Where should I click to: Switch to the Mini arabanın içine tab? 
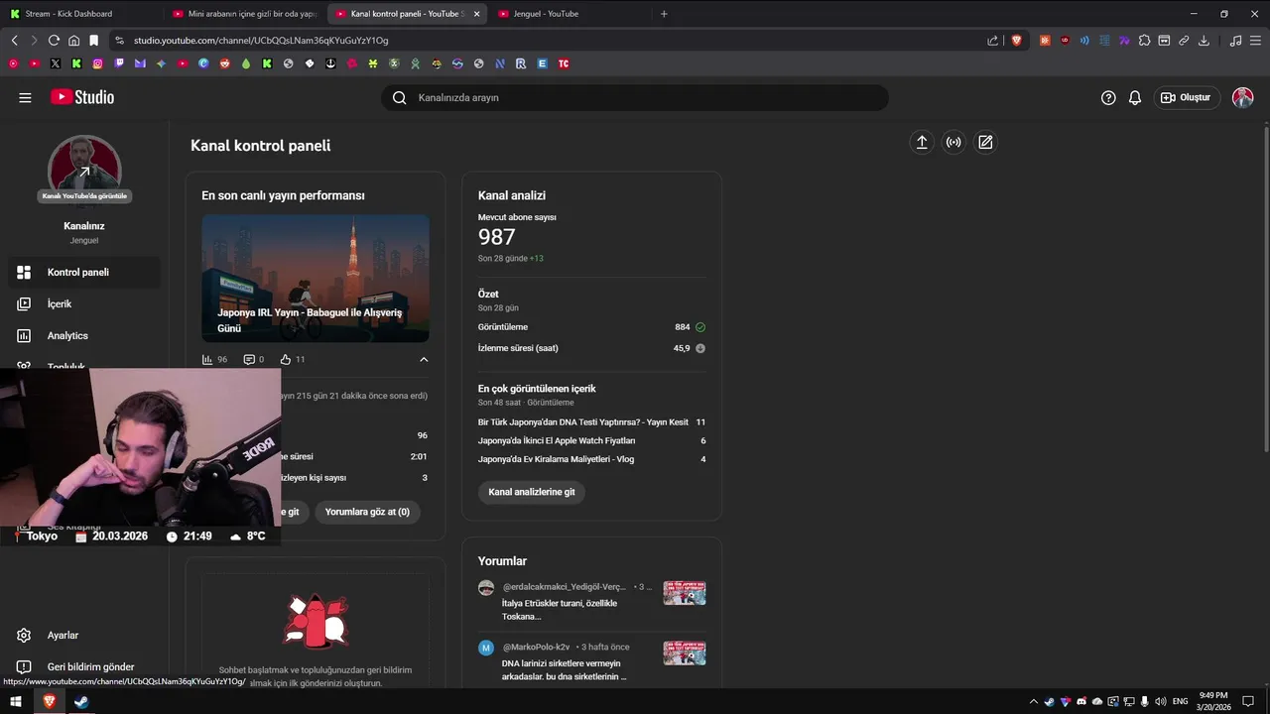pos(244,14)
